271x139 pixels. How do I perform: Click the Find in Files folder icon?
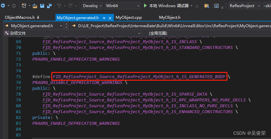(x=206, y=6)
